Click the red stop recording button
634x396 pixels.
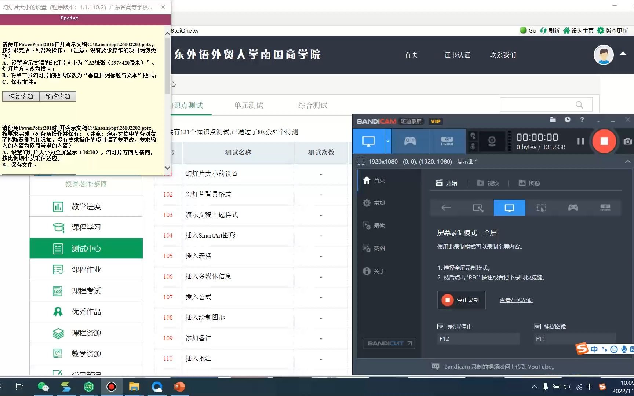[604, 141]
